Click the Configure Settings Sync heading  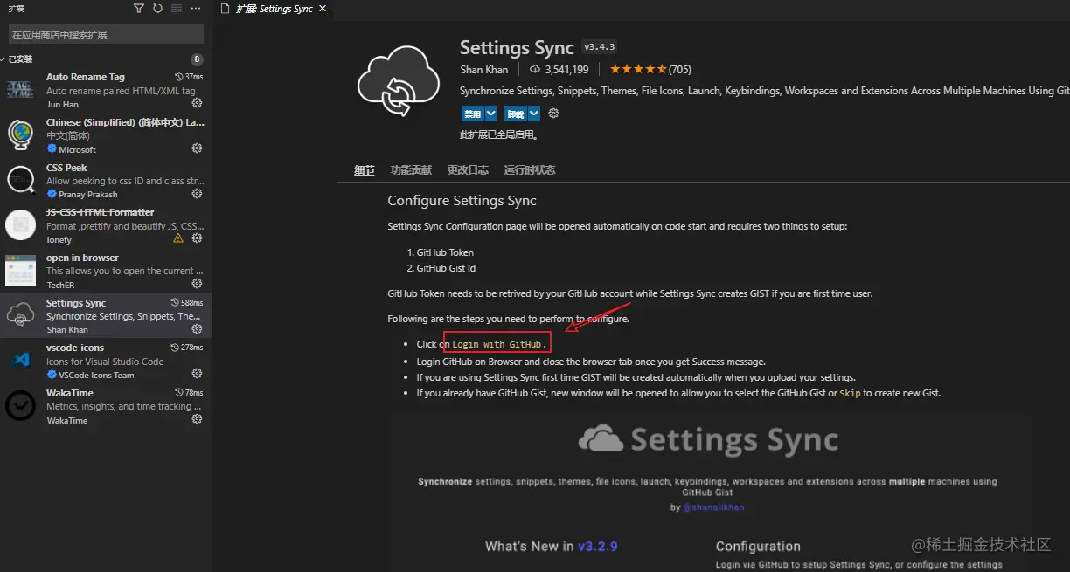point(462,201)
